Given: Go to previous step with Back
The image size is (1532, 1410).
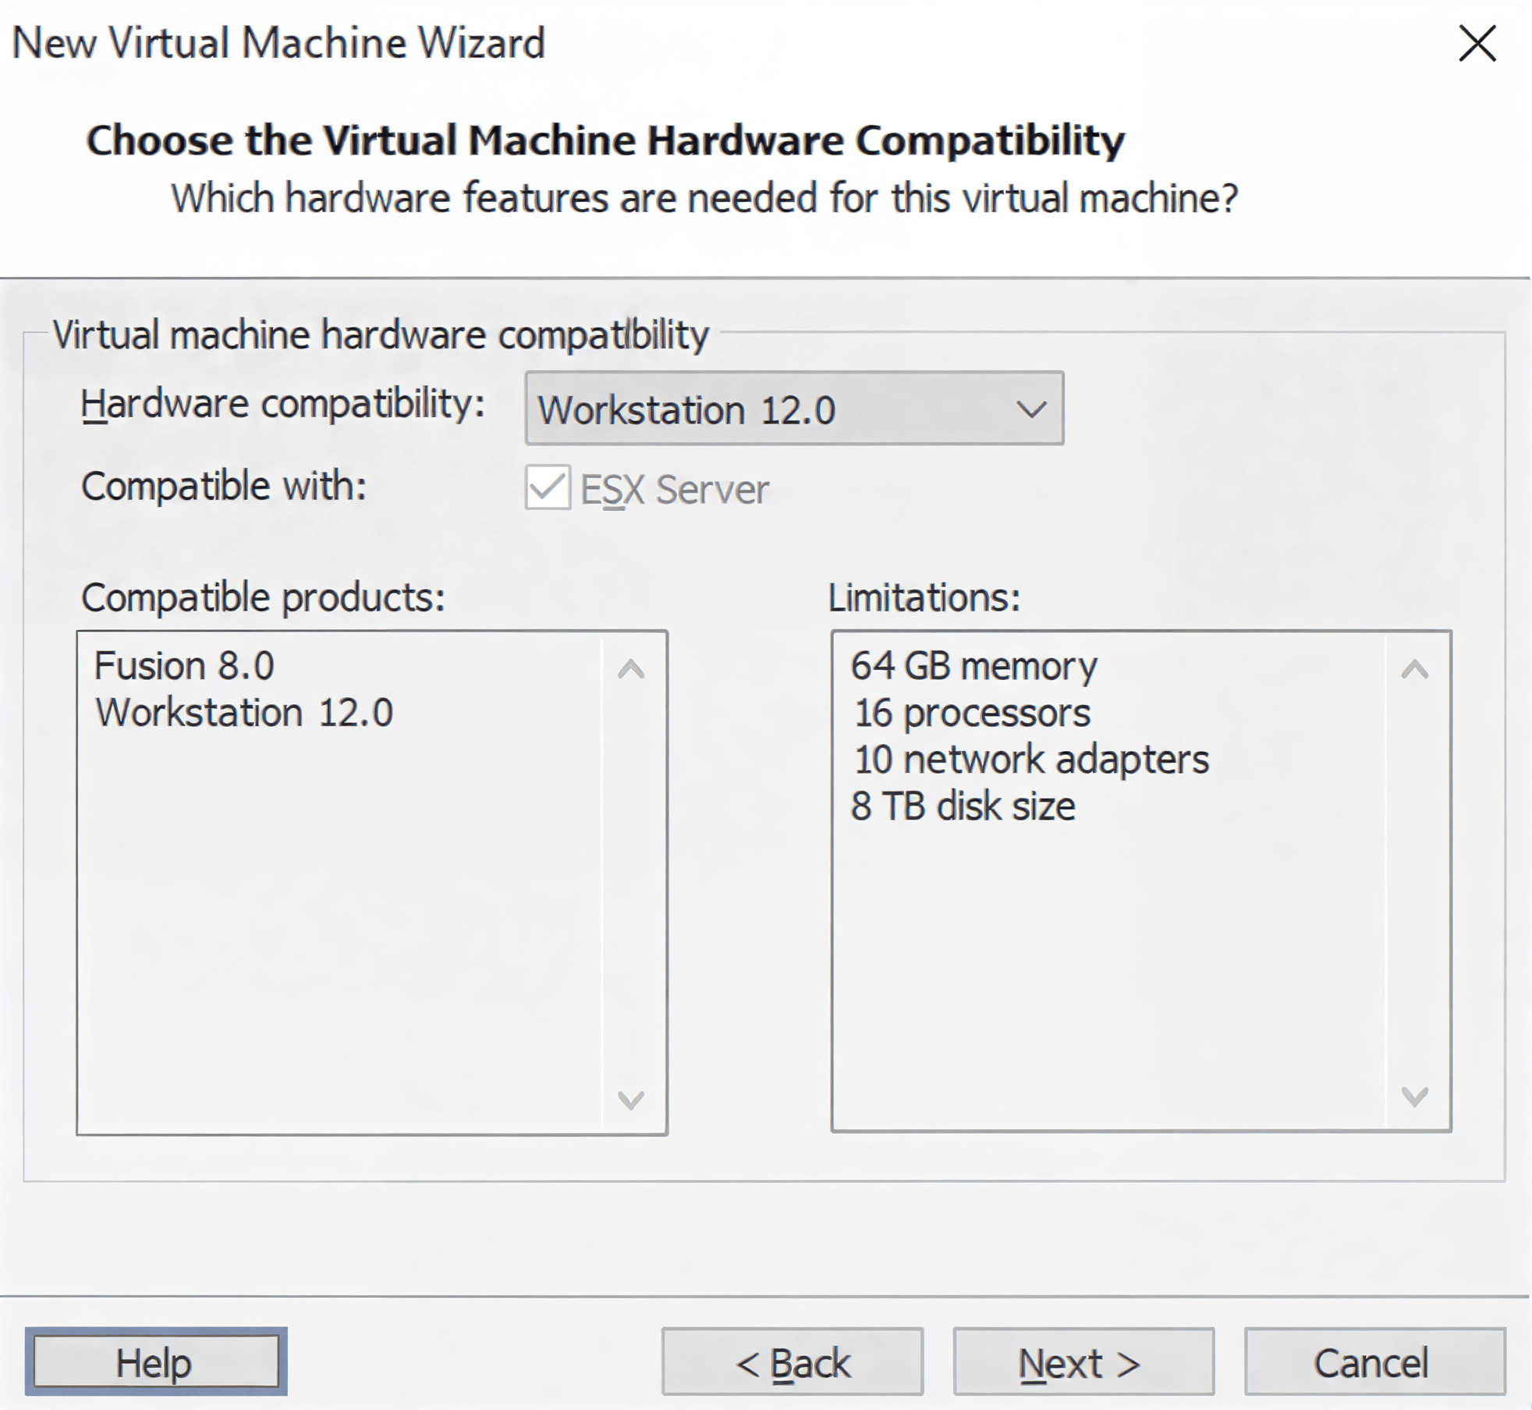Looking at the screenshot, I should coord(793,1362).
